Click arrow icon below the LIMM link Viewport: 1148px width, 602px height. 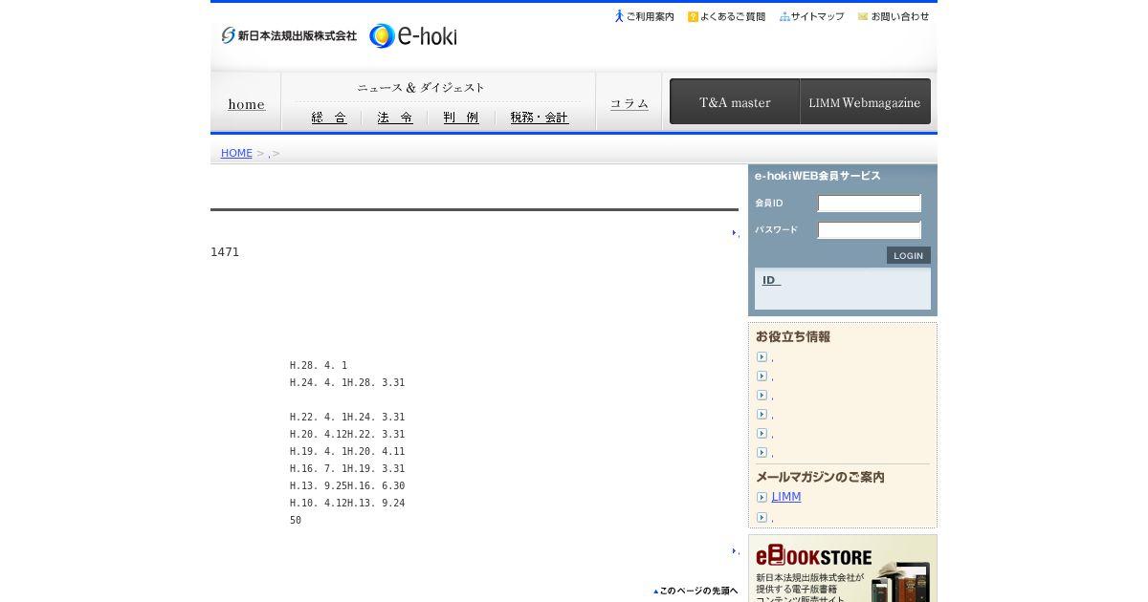[762, 517]
